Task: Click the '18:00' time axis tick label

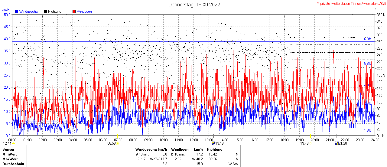Action: click(284, 140)
